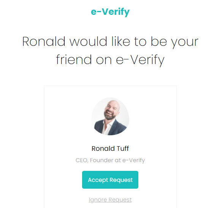Click the word 'Ignore' in the underlined link

pyautogui.click(x=98, y=200)
